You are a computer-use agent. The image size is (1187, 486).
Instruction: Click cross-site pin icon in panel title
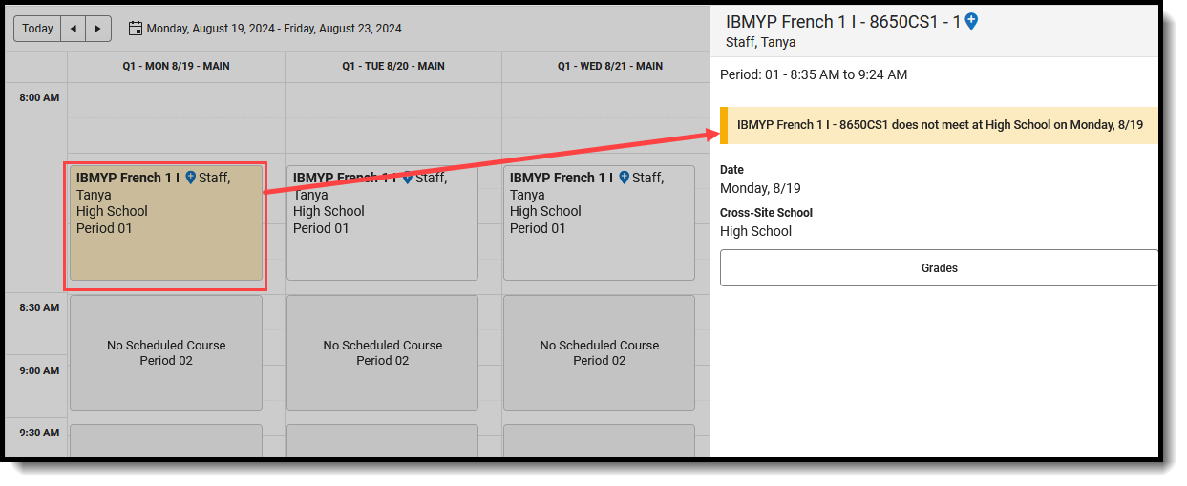[x=971, y=21]
